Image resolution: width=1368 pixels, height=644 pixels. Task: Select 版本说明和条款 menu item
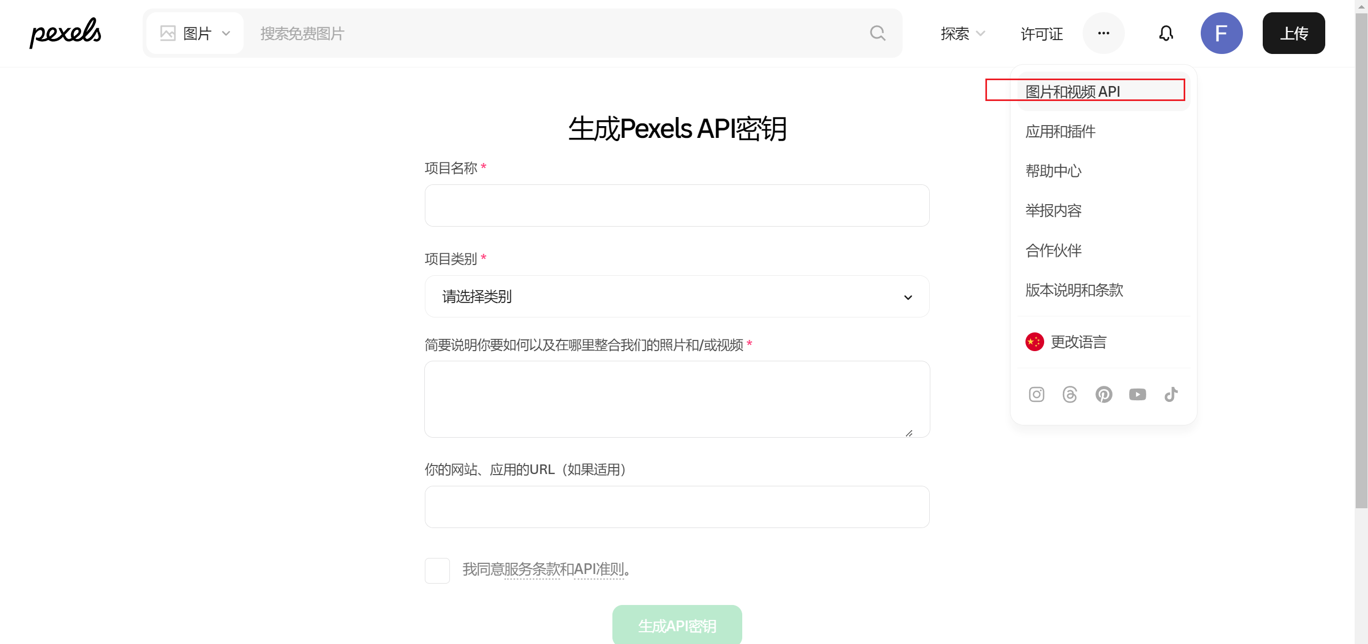click(x=1104, y=290)
